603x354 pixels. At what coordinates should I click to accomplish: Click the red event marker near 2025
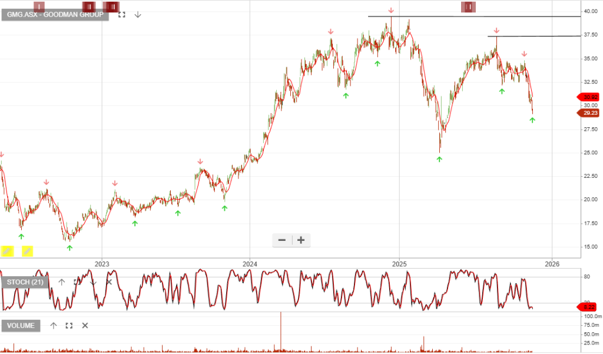pyautogui.click(x=469, y=6)
